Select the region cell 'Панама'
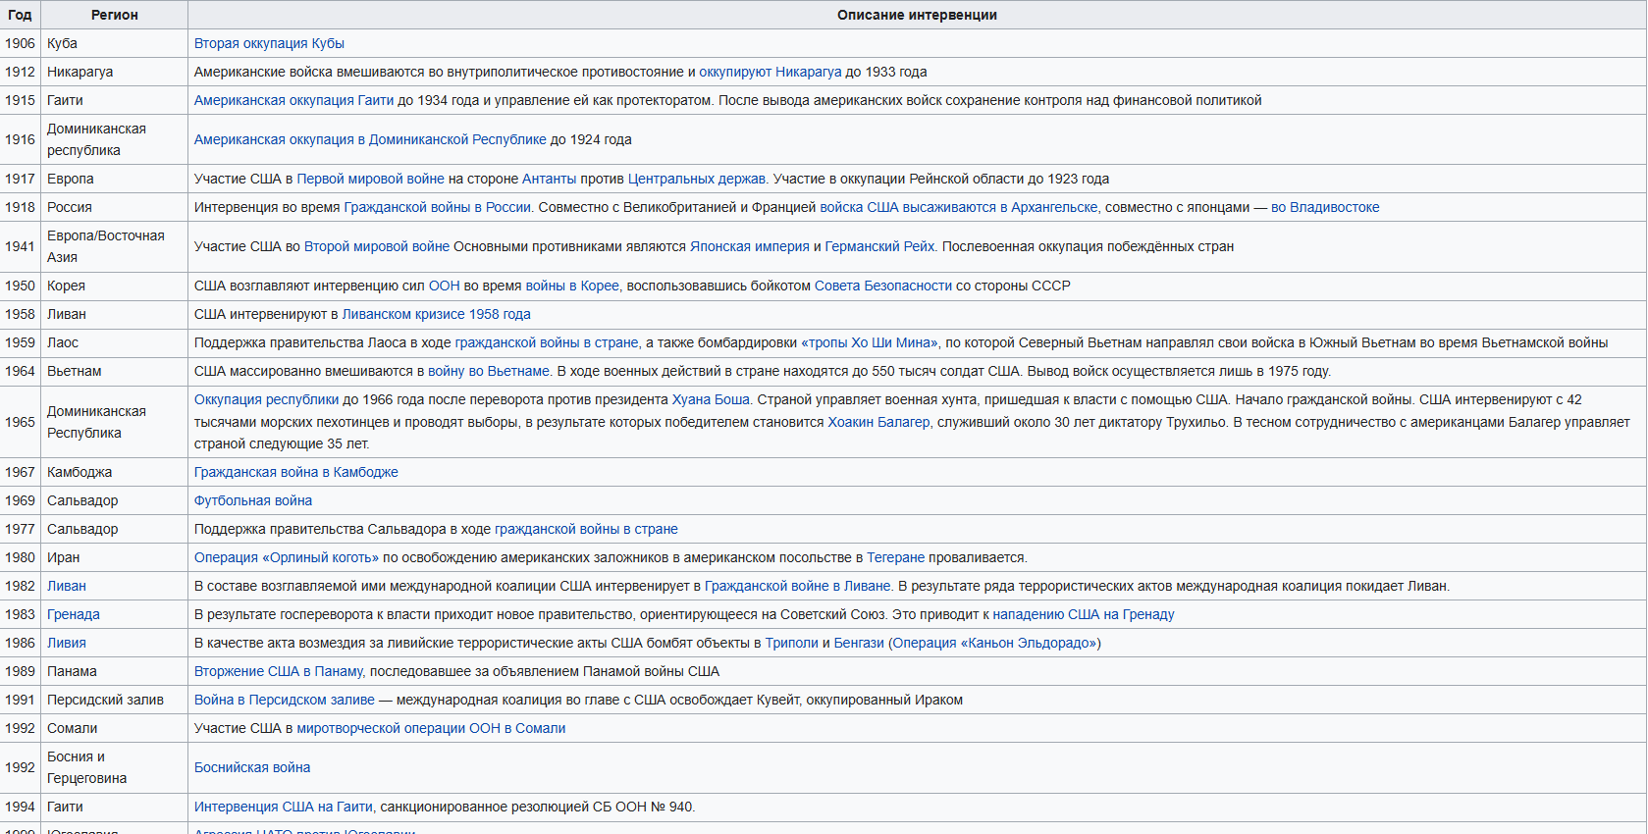The image size is (1648, 834). pos(114,671)
